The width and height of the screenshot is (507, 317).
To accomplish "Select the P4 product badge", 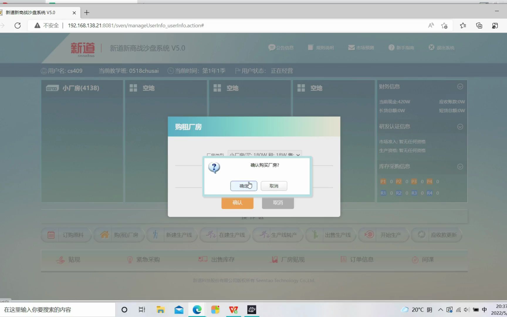I will pyautogui.click(x=430, y=182).
